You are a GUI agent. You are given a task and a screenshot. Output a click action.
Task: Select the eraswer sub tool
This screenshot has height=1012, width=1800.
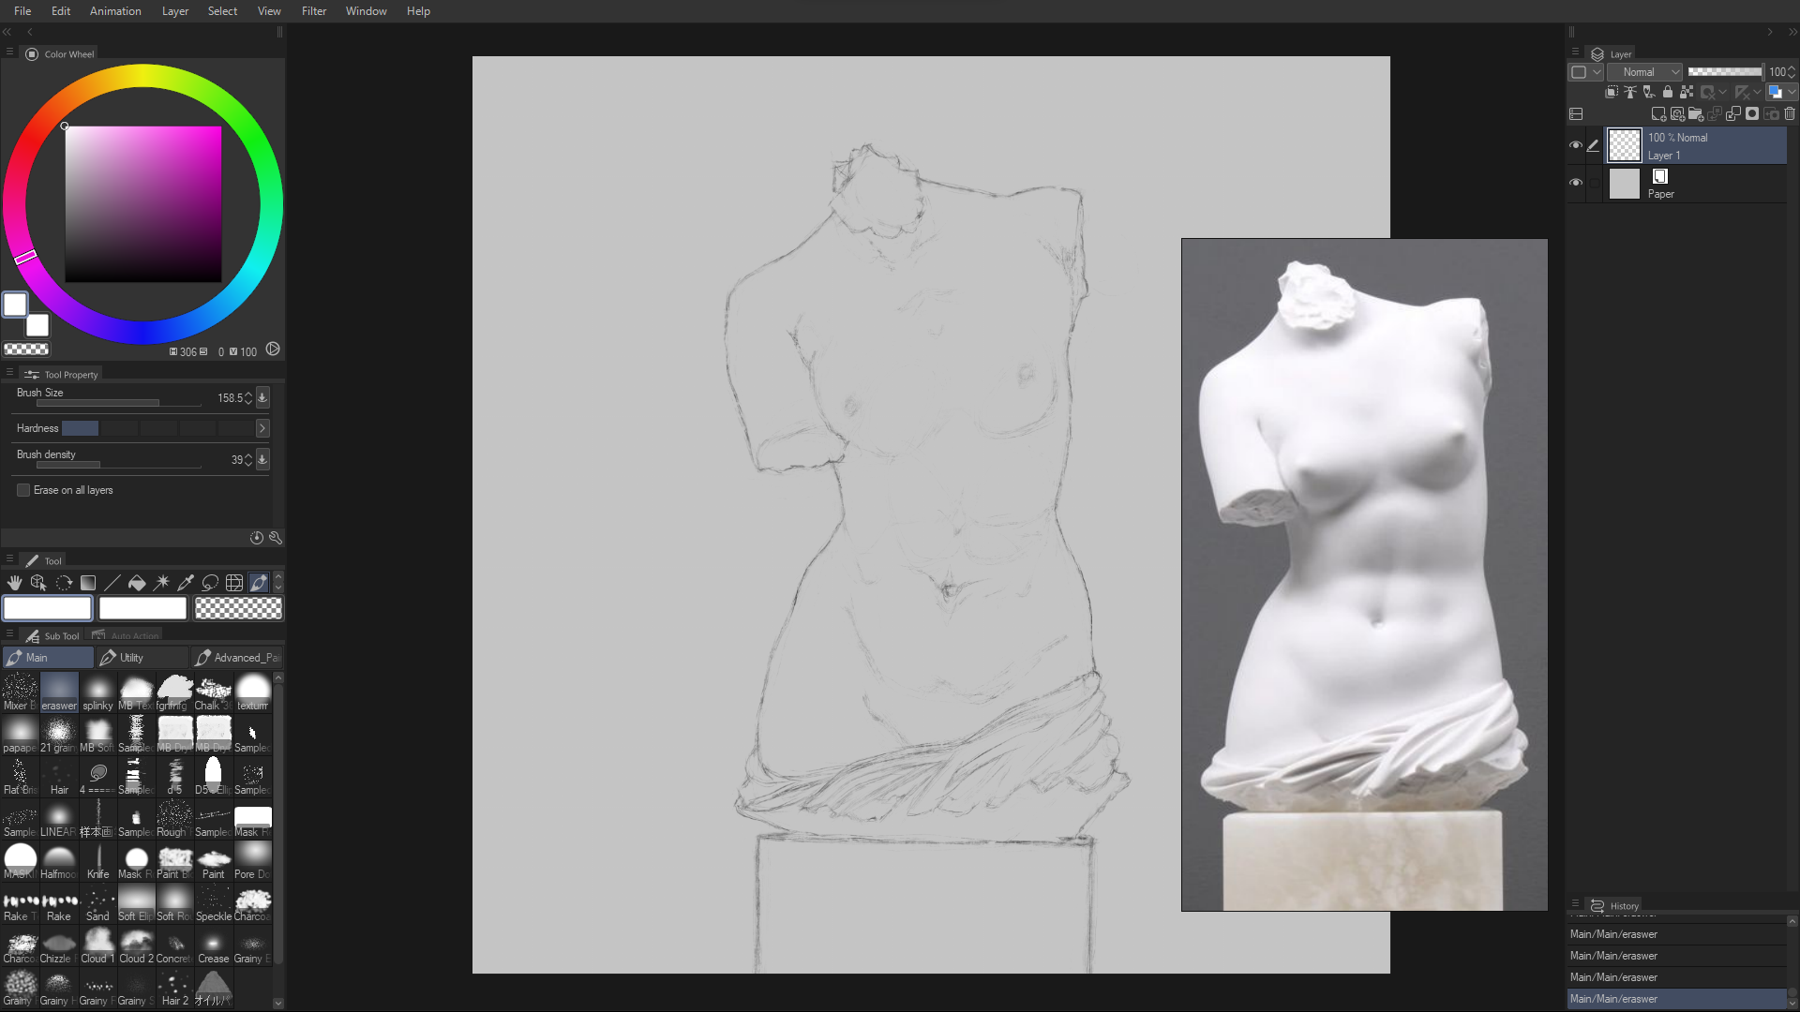pyautogui.click(x=59, y=692)
